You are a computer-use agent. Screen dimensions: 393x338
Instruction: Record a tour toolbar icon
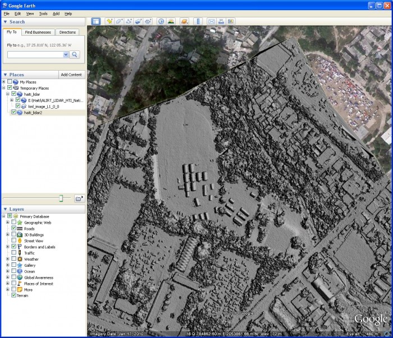148,21
